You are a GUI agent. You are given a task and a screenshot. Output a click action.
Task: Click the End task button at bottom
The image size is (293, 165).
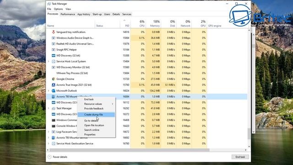click(240, 157)
